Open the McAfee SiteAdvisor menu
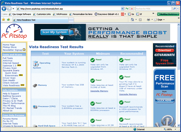Image resolution: width=181 pixels, height=132 pixels. 168,14
